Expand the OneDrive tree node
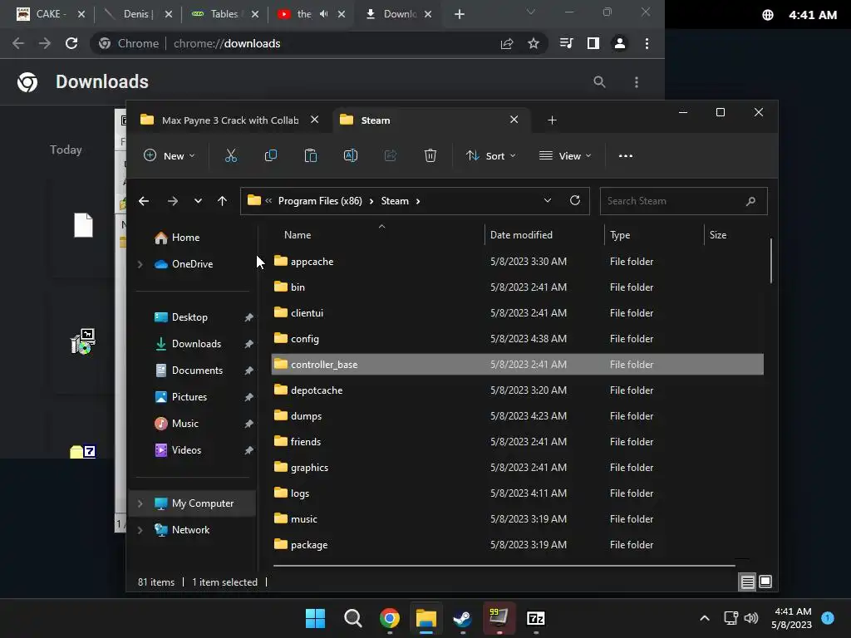This screenshot has height=638, width=851. point(140,264)
